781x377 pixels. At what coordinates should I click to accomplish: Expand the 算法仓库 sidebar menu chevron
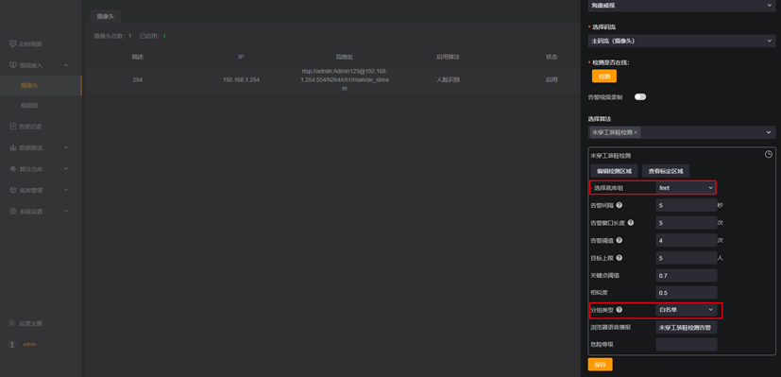[x=66, y=169]
